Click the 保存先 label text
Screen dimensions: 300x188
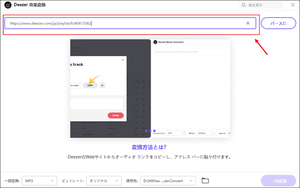(132, 181)
